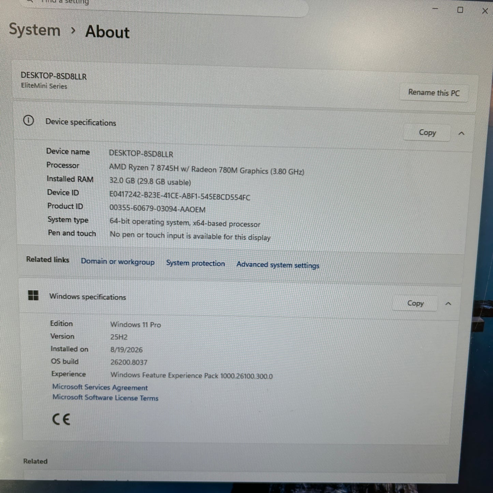Collapse the Windows specifications section
The image size is (493, 493).
[448, 304]
